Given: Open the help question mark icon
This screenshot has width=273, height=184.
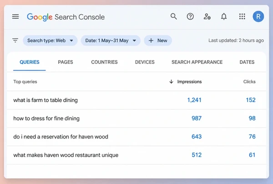Looking at the screenshot, I should [x=190, y=16].
